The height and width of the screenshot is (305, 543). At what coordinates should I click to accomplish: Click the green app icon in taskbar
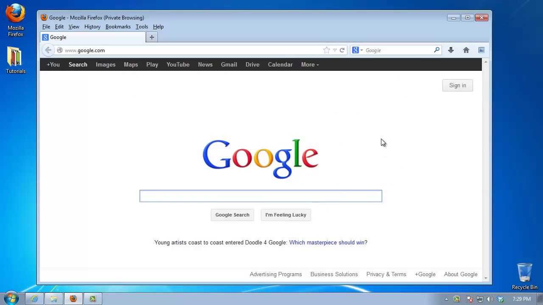[93, 299]
